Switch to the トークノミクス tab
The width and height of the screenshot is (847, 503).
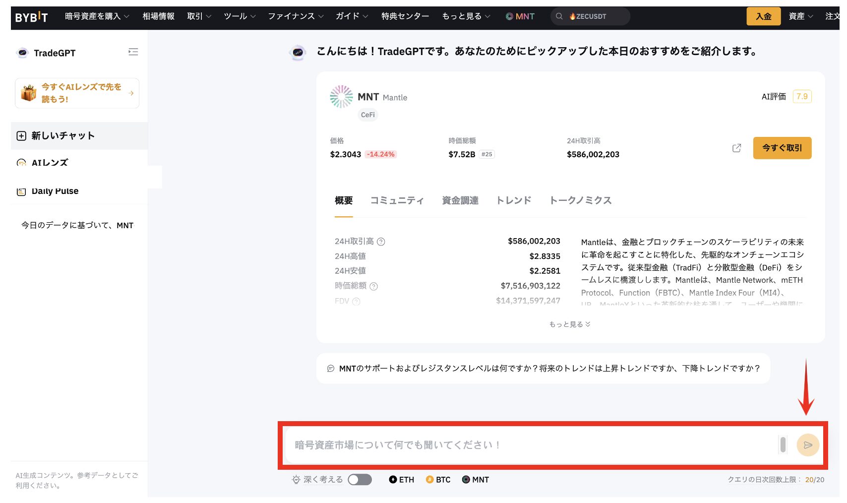[x=580, y=200]
